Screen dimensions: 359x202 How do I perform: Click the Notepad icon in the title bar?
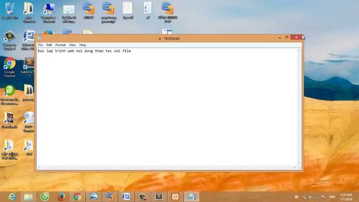point(39,38)
